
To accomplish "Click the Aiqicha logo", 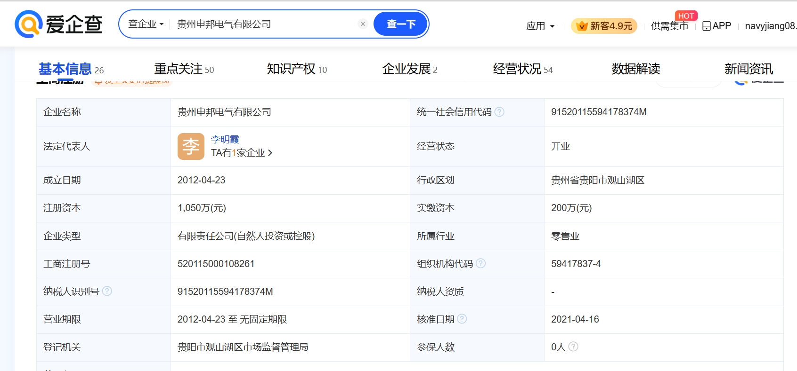I will pyautogui.click(x=59, y=24).
